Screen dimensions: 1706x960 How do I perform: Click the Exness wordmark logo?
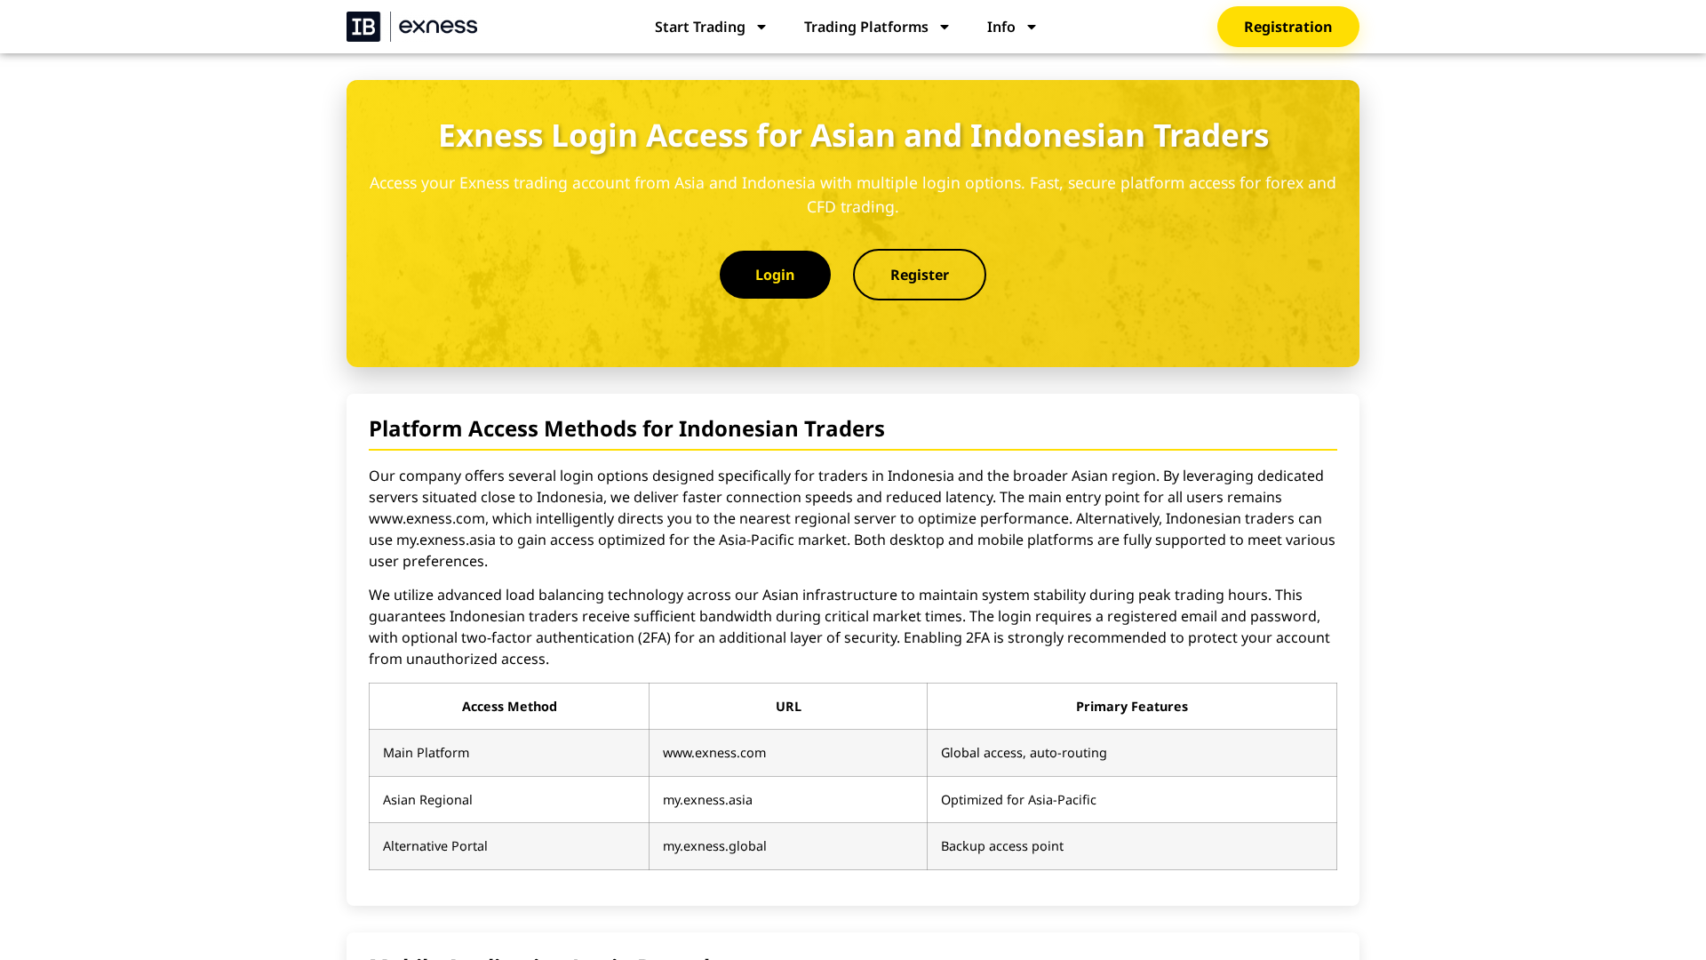438,27
